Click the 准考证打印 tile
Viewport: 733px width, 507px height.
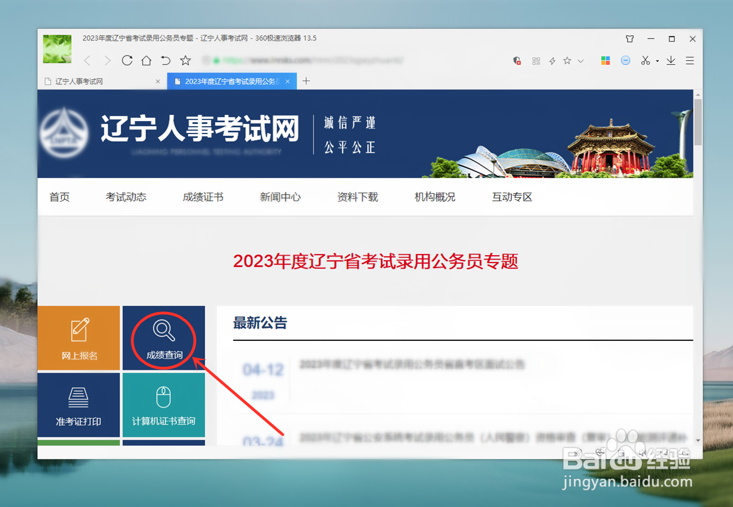click(79, 405)
